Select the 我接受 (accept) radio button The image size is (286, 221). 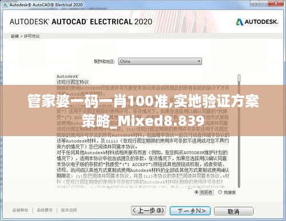(x=220, y=192)
